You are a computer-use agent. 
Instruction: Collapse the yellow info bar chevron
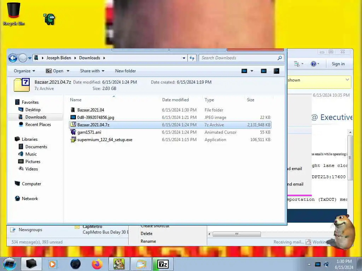[x=347, y=80]
